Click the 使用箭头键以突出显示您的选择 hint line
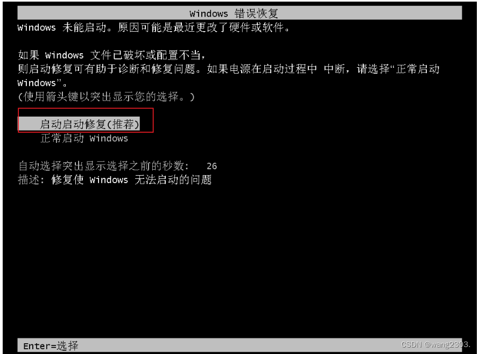Image resolution: width=479 pixels, height=354 pixels. (107, 97)
